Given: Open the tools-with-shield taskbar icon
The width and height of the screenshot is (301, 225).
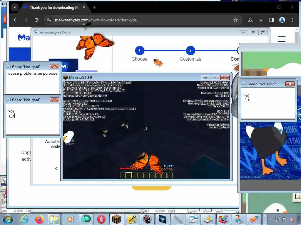Looking at the screenshot, I should click(x=132, y=219).
